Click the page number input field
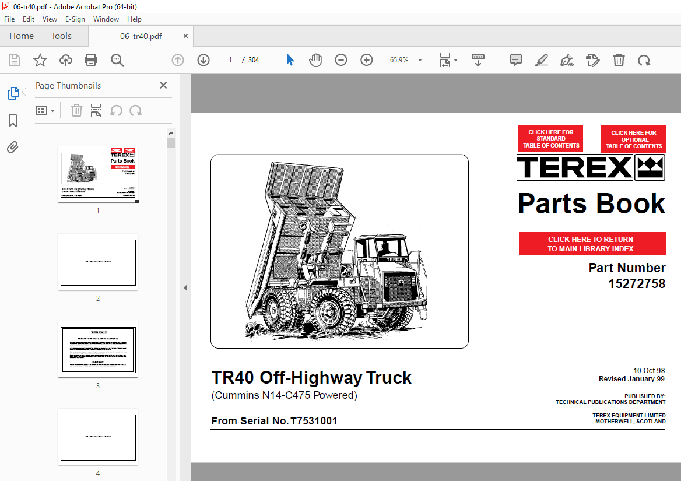 click(x=230, y=60)
